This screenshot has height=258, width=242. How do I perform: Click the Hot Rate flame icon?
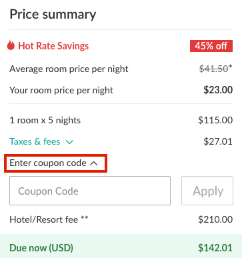pyautogui.click(x=11, y=45)
